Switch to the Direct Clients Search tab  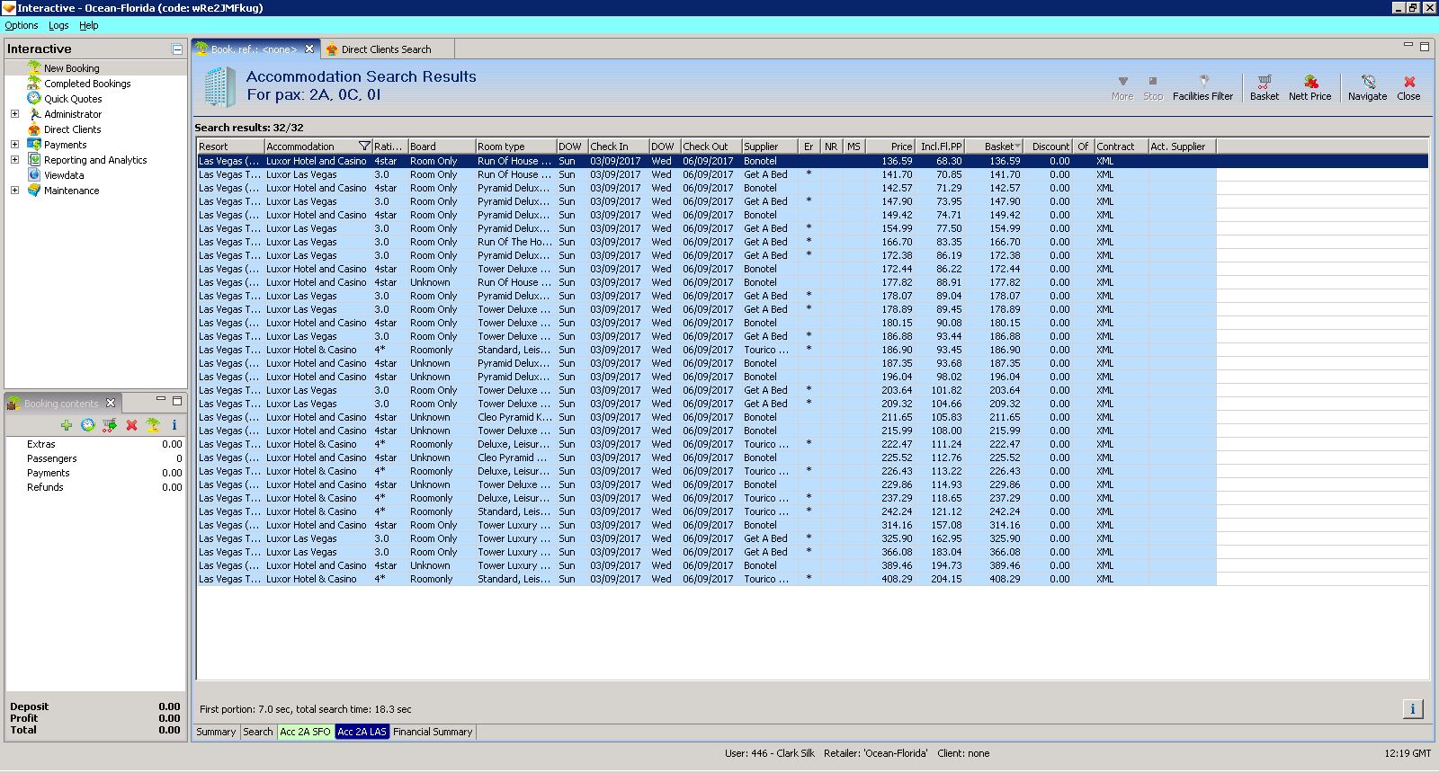(x=386, y=49)
